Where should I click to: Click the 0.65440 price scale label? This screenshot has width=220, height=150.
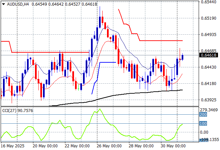point(208,2)
